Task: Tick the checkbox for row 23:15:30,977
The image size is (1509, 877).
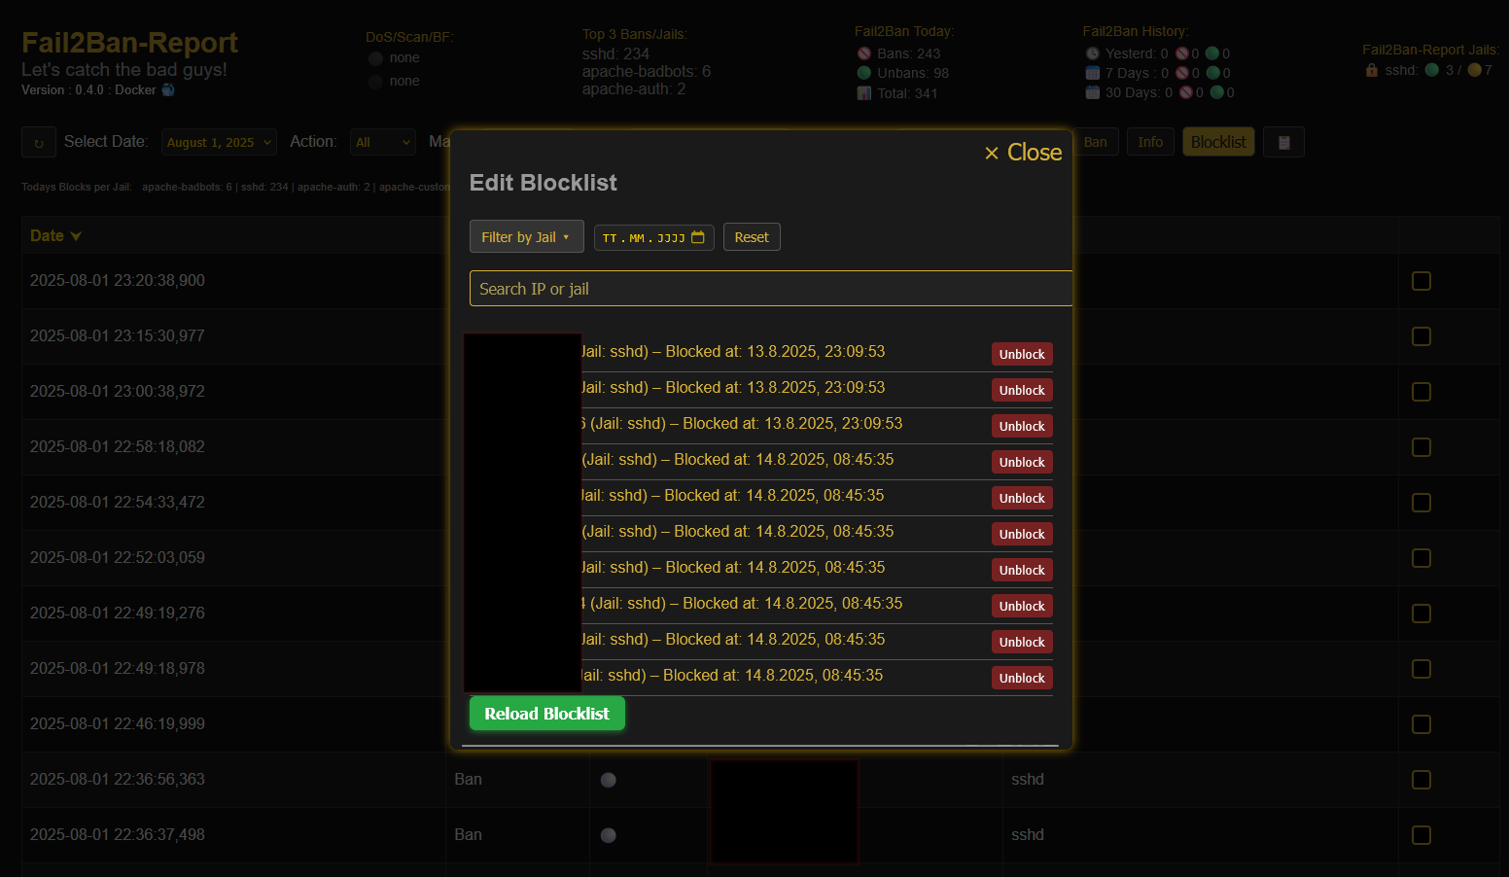Action: (1421, 336)
